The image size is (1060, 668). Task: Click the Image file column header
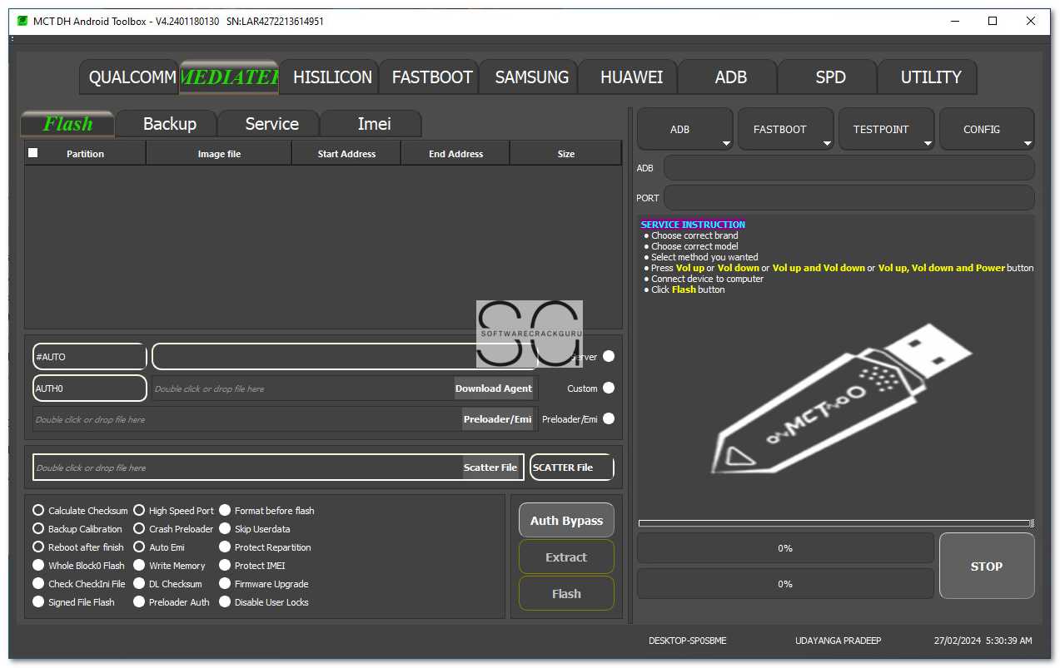click(219, 154)
